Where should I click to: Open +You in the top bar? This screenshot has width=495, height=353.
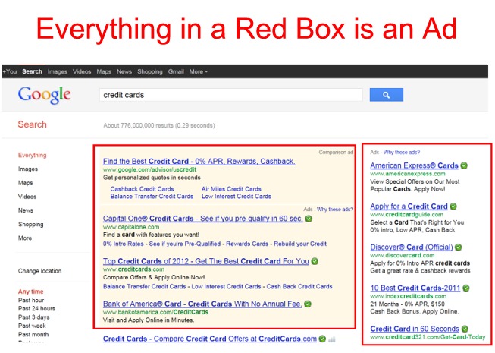tap(9, 71)
